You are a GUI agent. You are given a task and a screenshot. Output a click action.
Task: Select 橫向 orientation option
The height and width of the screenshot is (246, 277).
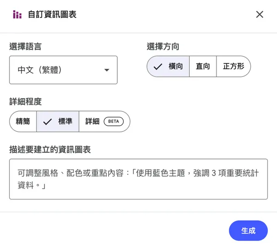coord(169,66)
